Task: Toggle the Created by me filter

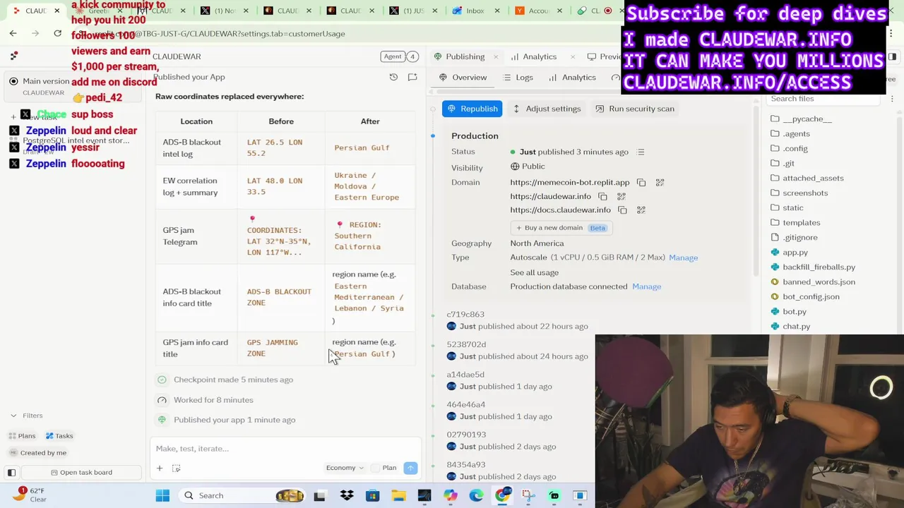Action: tap(37, 453)
